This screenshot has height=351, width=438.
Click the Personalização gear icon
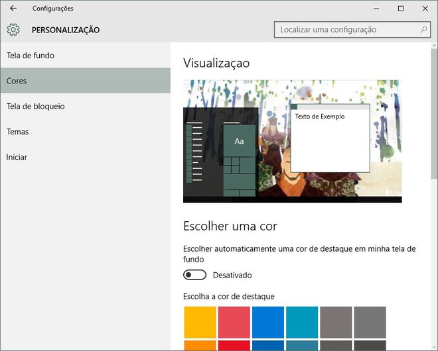coord(13,30)
